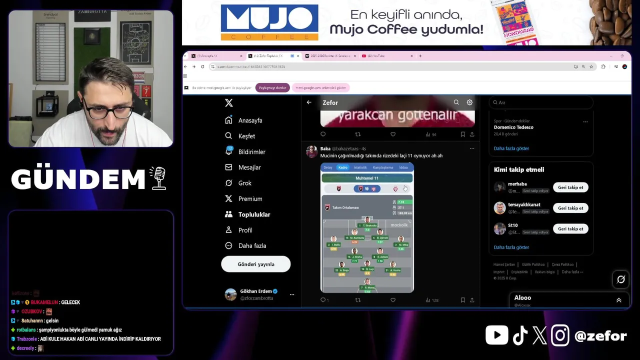Viewport: 640px width, 360px height.
Task: Open Baka's lineup image
Action: 367,227
